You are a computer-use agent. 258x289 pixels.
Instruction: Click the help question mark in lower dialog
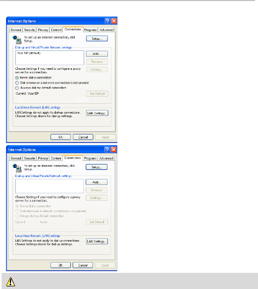(x=107, y=150)
